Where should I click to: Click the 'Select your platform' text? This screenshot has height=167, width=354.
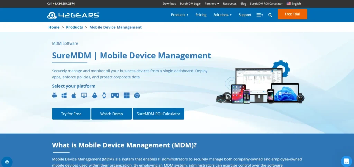click(74, 86)
